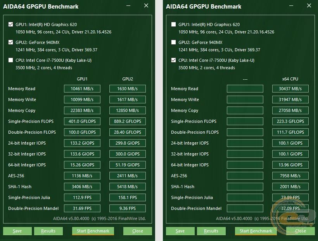
Task: Select GPU2 double-precision 28.40 GFLOPS field
Action: [127, 132]
